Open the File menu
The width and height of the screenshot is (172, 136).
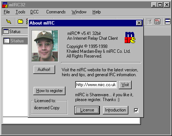tap(7, 12)
